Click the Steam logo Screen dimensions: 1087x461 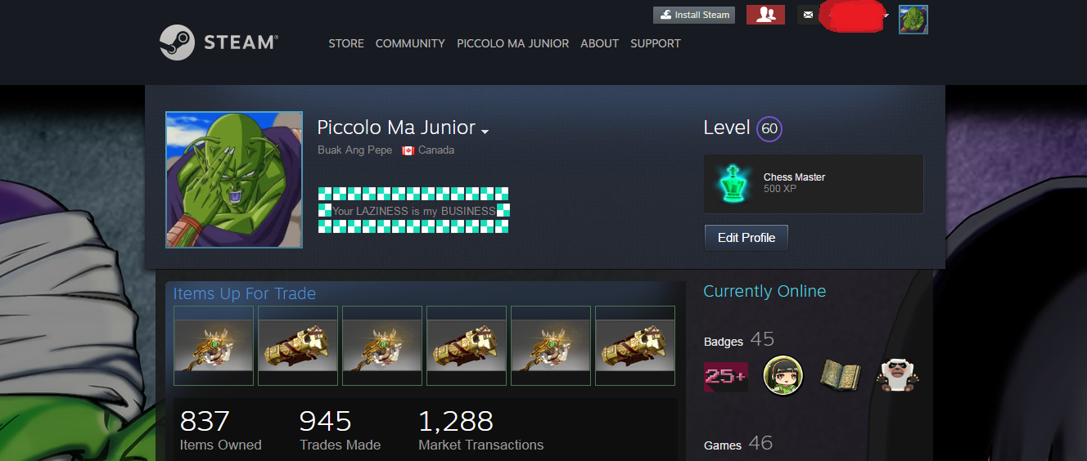[219, 43]
